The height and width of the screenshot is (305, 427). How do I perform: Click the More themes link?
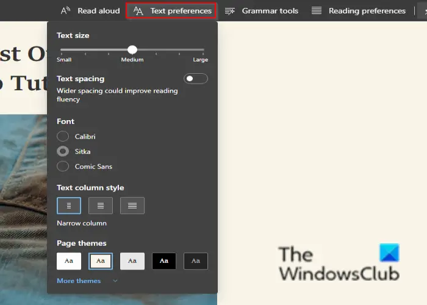(x=79, y=281)
